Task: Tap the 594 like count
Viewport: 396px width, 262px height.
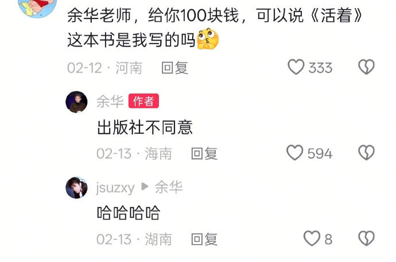Action: [320, 153]
